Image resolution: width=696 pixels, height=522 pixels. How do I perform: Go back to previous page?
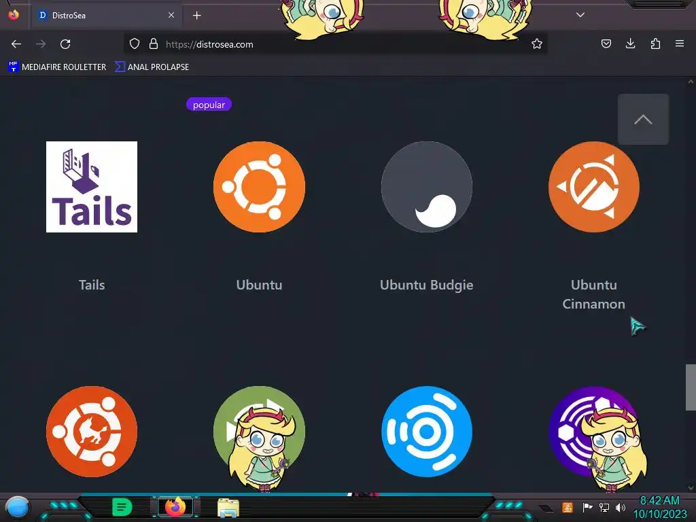[16, 44]
